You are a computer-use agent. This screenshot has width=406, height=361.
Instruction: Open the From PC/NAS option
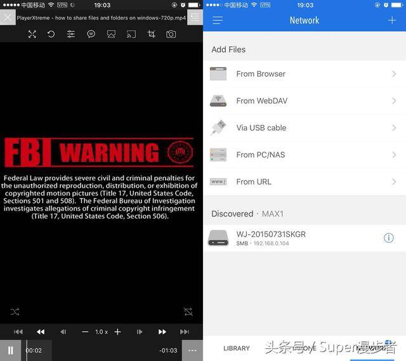[x=304, y=155]
